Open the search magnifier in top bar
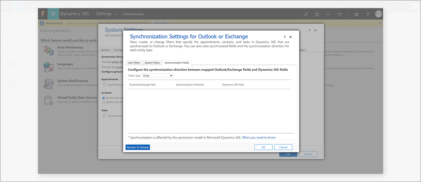Screen dimensions: 421x182 (x=306, y=14)
